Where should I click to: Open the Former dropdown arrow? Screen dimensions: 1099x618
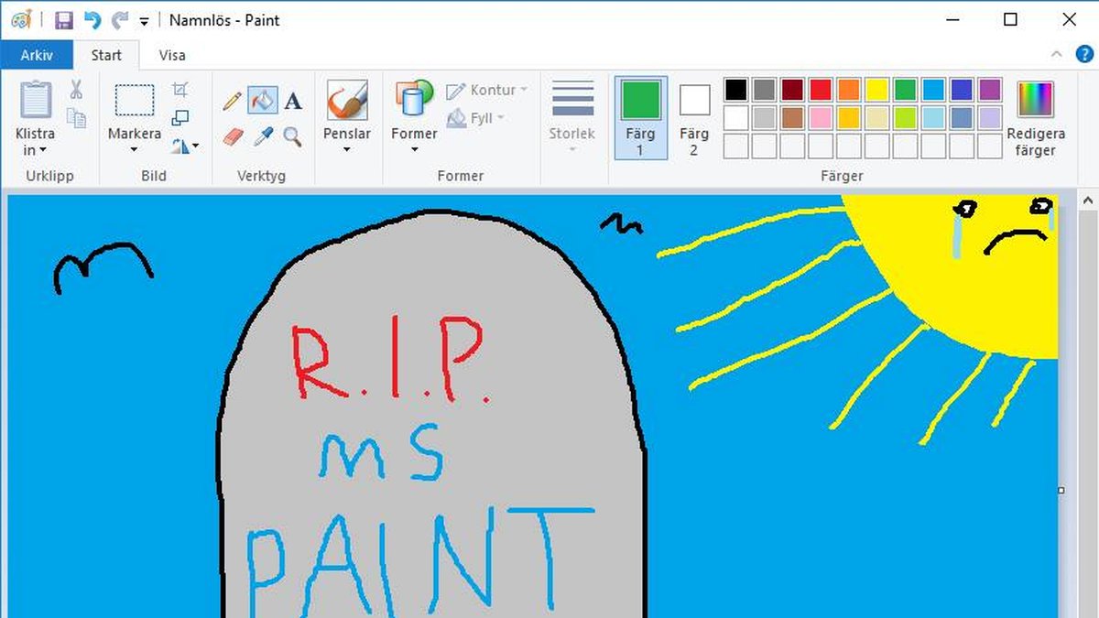coord(414,151)
